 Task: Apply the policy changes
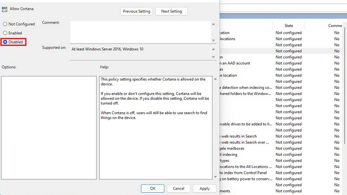coord(204,188)
